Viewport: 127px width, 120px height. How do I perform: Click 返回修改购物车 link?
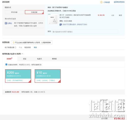pos(119,2)
